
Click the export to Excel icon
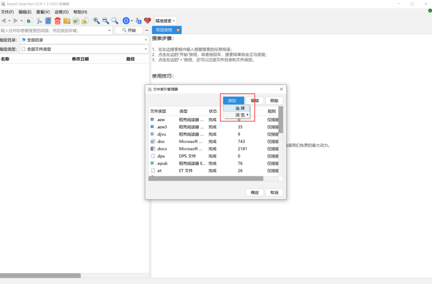30,21
